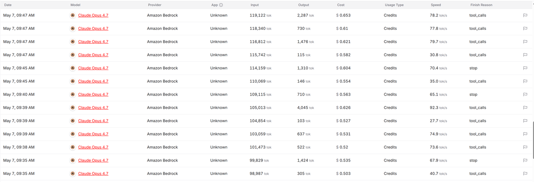Click flag icon for 1,476 tok output row
Image resolution: width=534 pixels, height=182 pixels.
[525, 41]
